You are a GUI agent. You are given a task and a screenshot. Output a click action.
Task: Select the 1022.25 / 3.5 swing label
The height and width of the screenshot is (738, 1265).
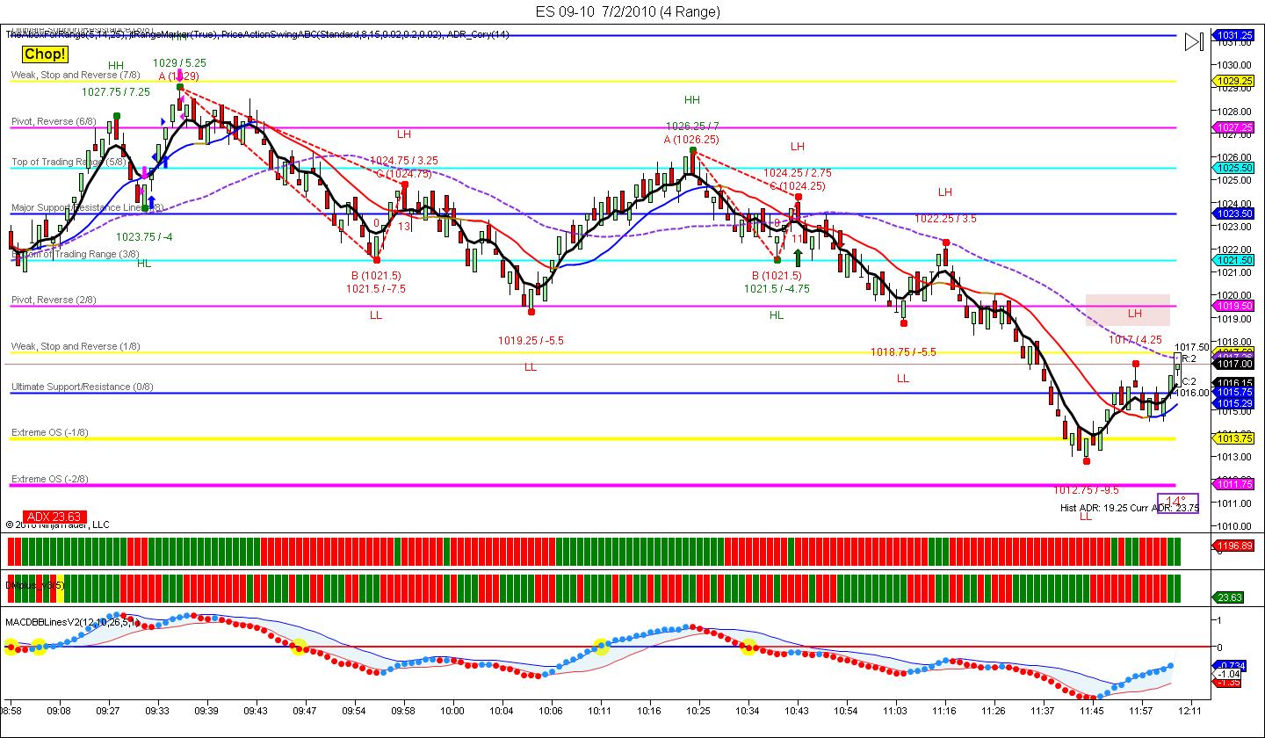pyautogui.click(x=945, y=219)
